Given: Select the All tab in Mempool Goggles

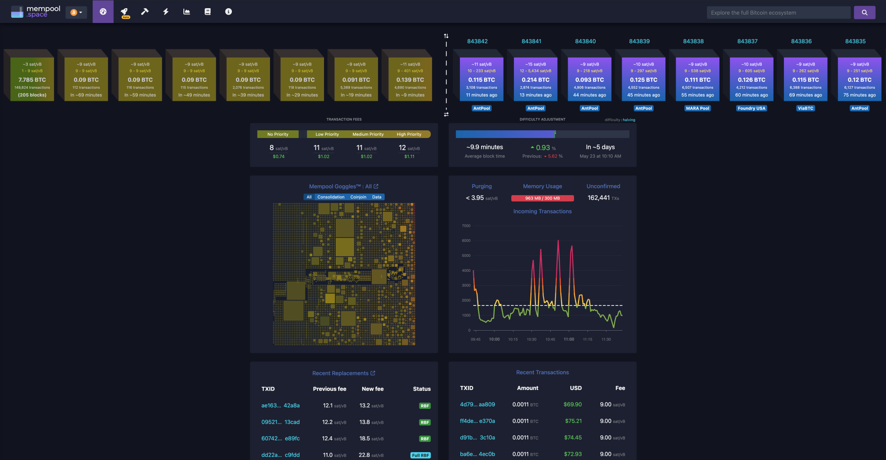Looking at the screenshot, I should 309,197.
